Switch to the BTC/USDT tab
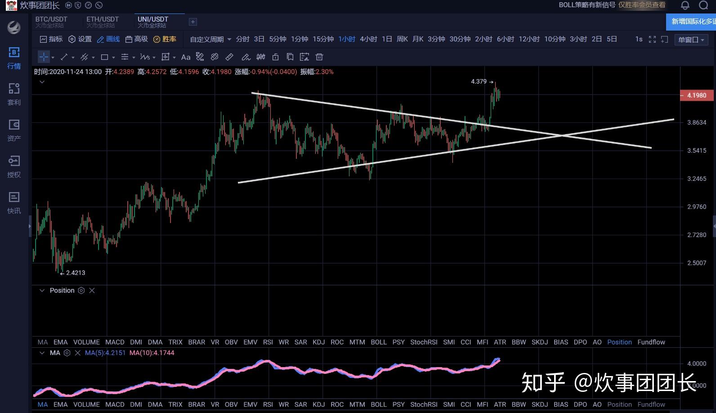 (51, 22)
